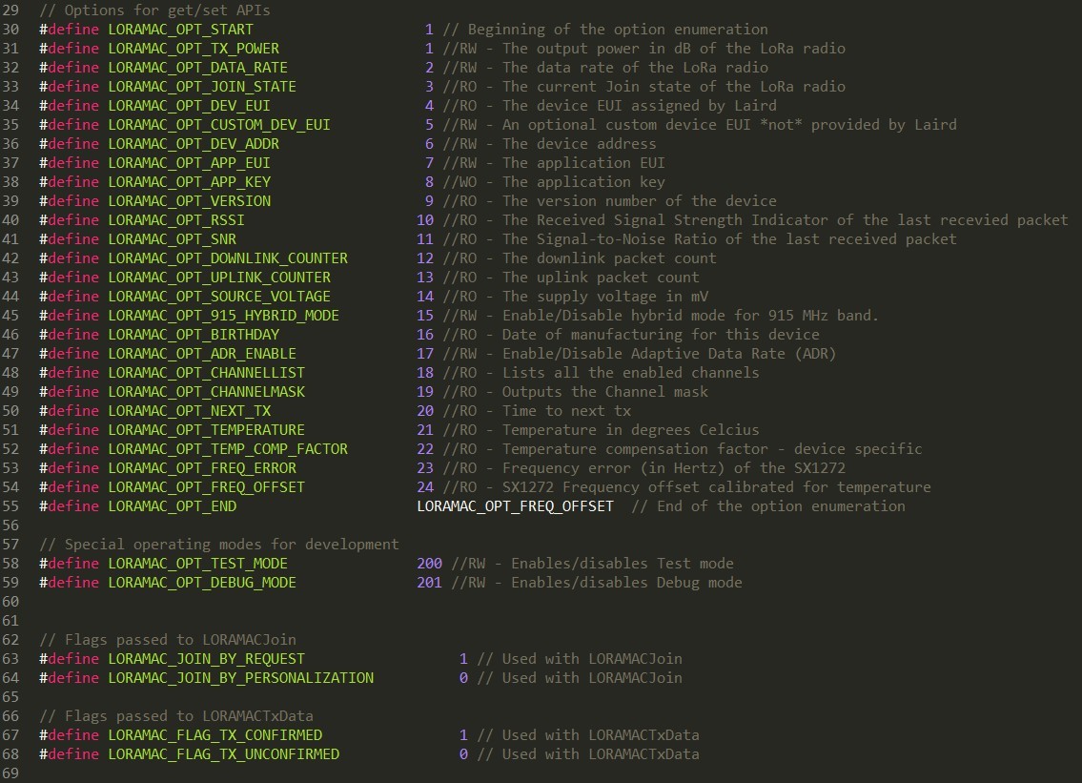Screen dimensions: 1082x783
Task: Click line number 44 in the gutter
Action: click(11, 297)
